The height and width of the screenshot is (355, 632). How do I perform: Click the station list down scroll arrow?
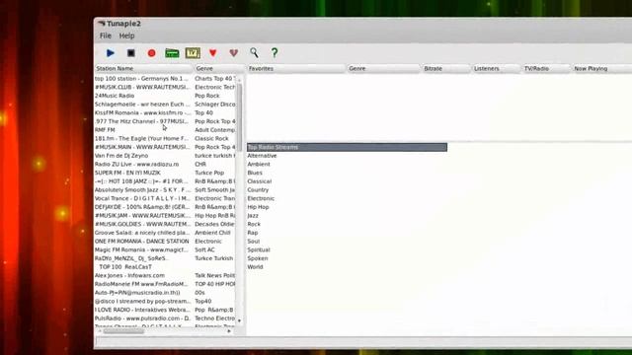[x=239, y=320]
